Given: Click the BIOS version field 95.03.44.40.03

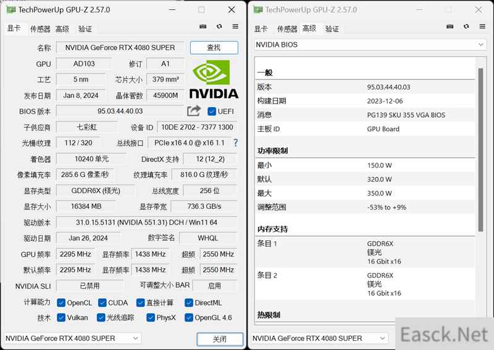Looking at the screenshot, I should tap(120, 111).
